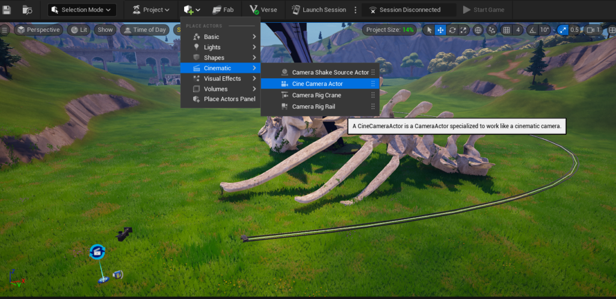Click the Camera Rig Rail drag handle
The width and height of the screenshot is (616, 299).
373,106
